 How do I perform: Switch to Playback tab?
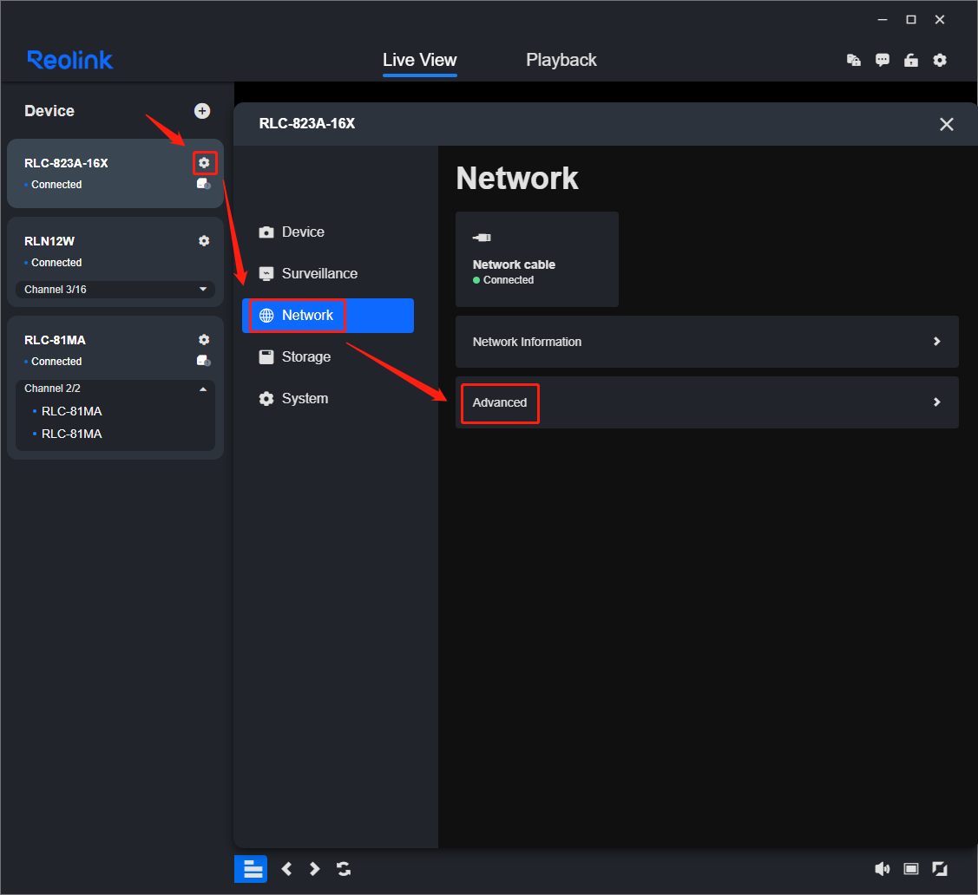tap(561, 60)
